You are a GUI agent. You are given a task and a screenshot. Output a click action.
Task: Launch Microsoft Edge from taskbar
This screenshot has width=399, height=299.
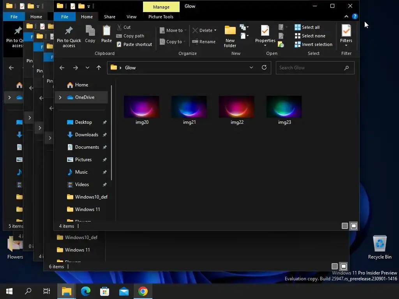(86, 291)
